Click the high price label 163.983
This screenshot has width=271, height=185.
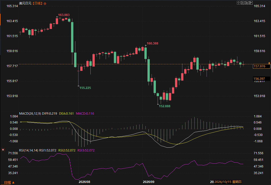pyautogui.click(x=64, y=15)
